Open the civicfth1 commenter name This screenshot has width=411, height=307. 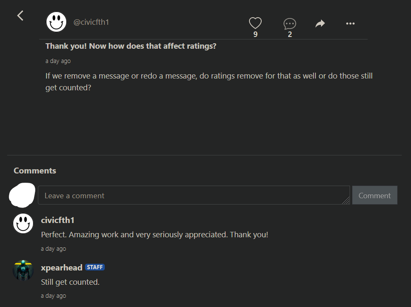[58, 220]
